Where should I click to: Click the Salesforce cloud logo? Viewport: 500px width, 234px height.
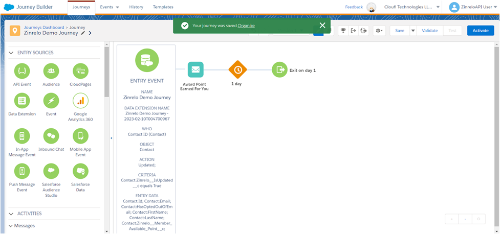click(x=9, y=7)
